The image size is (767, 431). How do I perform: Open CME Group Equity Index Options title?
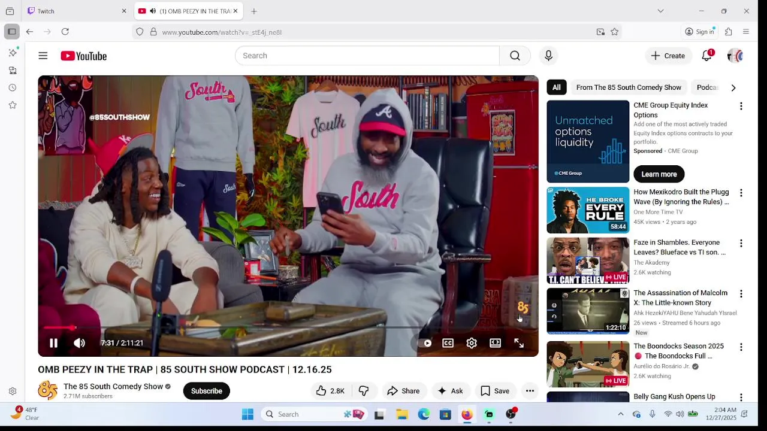[x=671, y=110]
